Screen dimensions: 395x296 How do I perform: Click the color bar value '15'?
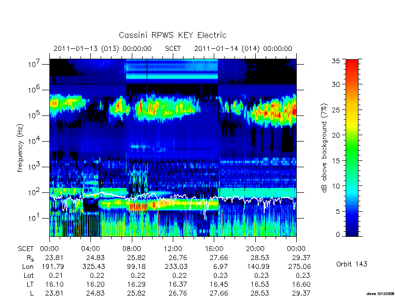point(336,161)
